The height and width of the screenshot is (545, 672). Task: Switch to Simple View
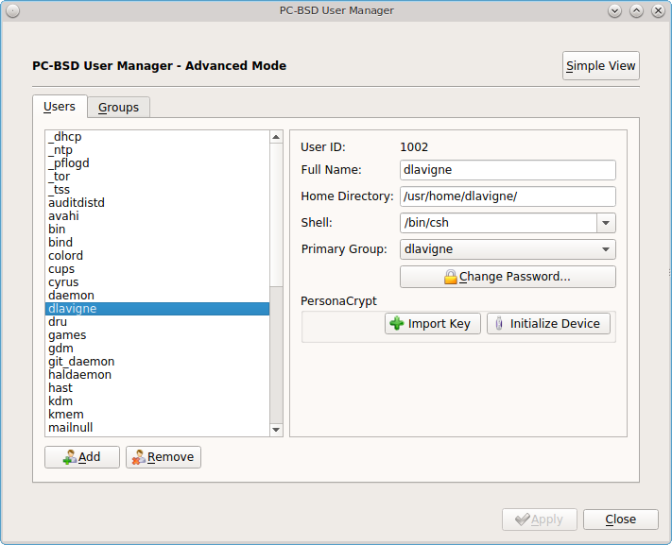click(x=601, y=65)
